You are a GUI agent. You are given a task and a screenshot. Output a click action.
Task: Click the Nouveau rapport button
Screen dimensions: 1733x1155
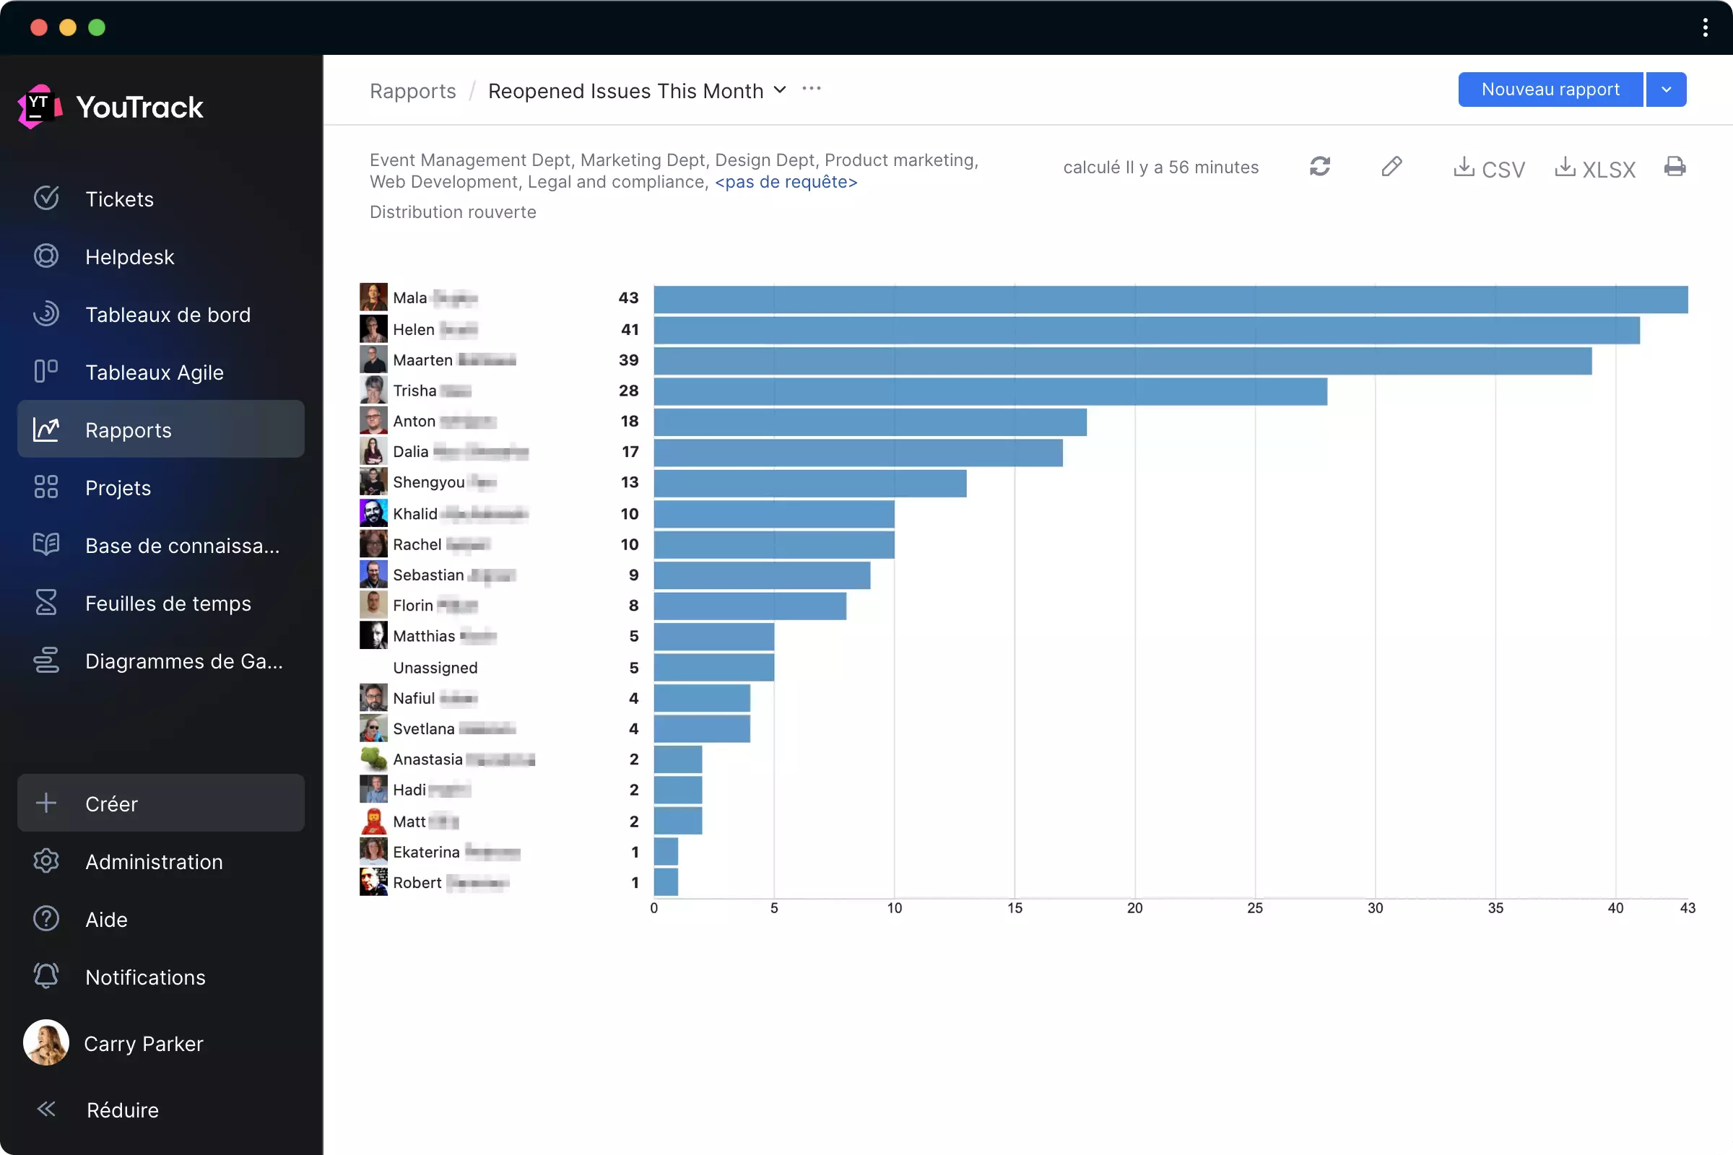point(1550,90)
